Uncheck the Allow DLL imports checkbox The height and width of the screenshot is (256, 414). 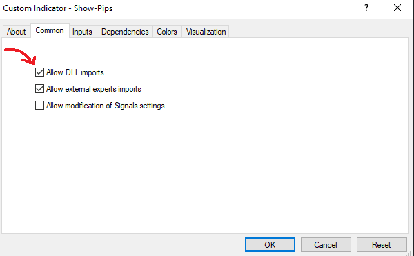coord(39,72)
